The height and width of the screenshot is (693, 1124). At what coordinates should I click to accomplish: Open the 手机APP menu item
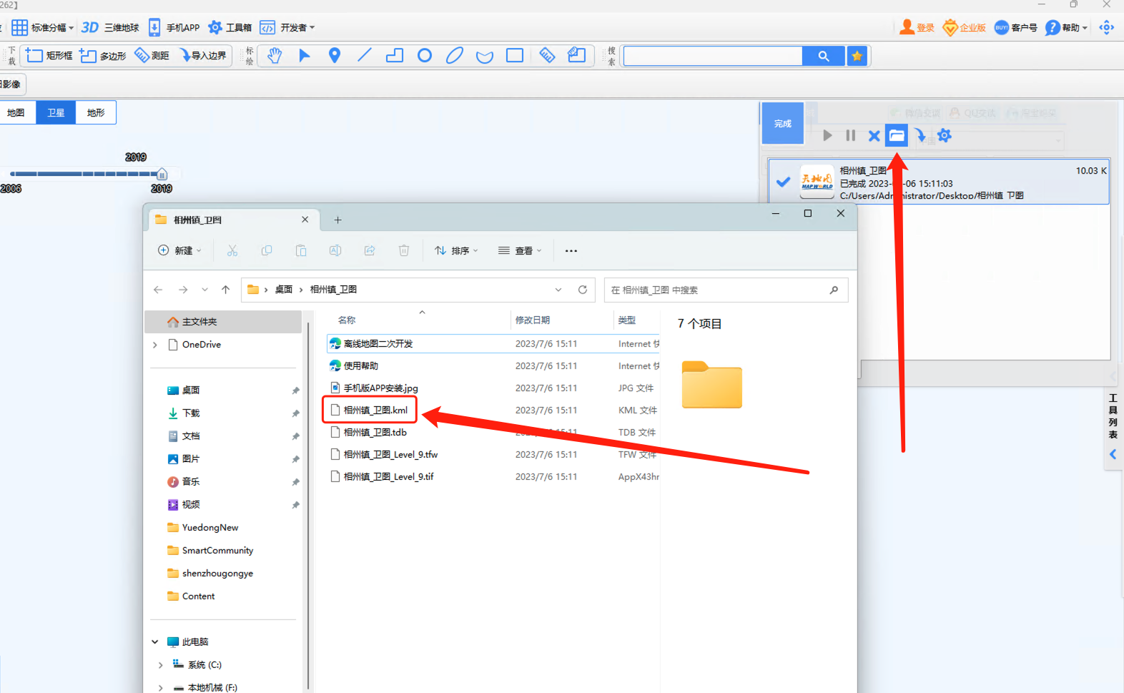pyautogui.click(x=174, y=27)
